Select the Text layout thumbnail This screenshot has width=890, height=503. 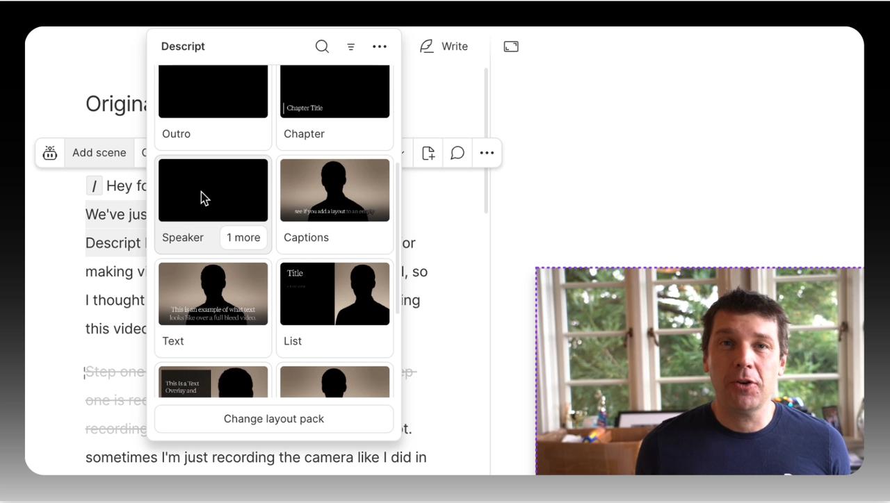tap(213, 293)
